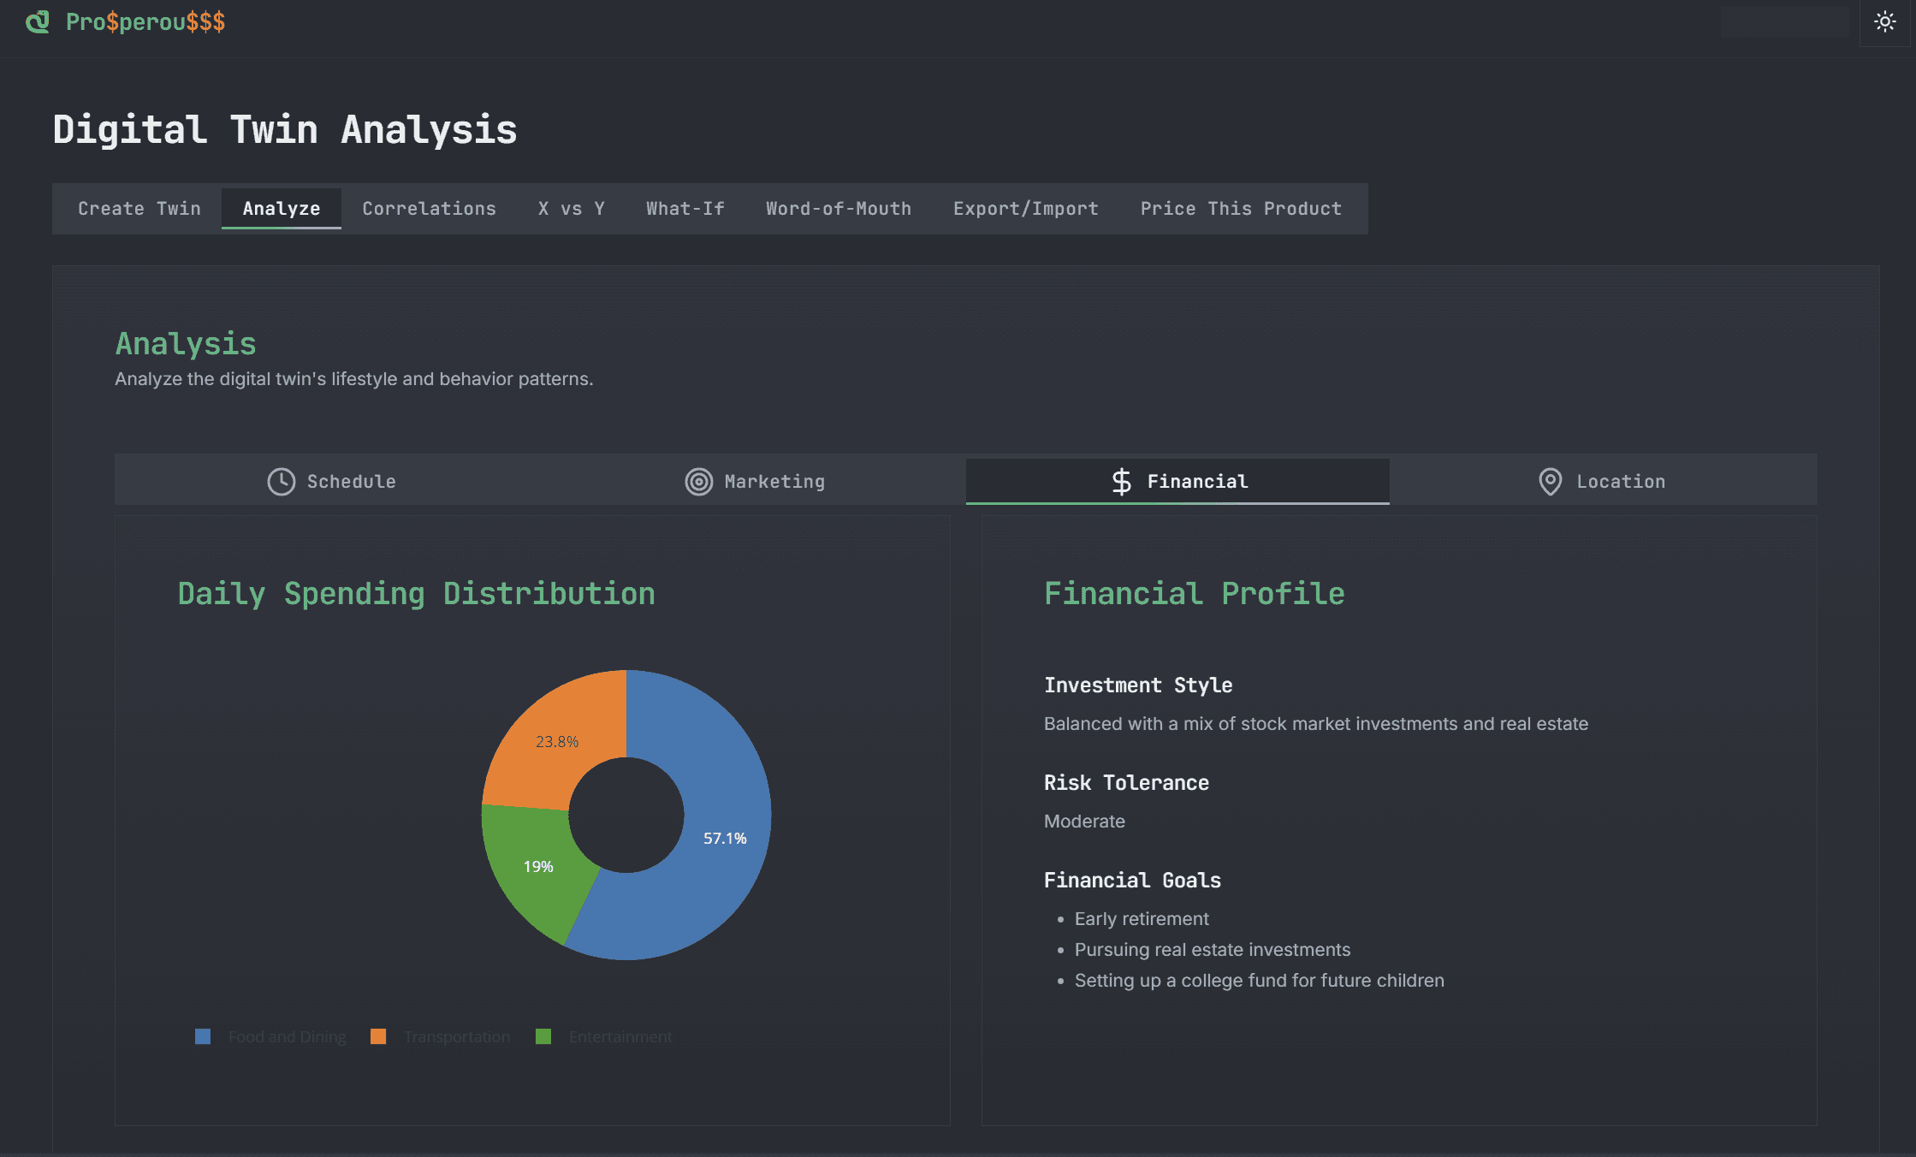Open Price This Product tab
1916x1157 pixels.
pyautogui.click(x=1240, y=209)
